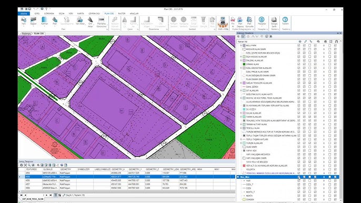Toggle visibility checkbox for MİLLİ PARK layer
Image resolution: width=361 pixels, height=203 pixels.
[299, 46]
